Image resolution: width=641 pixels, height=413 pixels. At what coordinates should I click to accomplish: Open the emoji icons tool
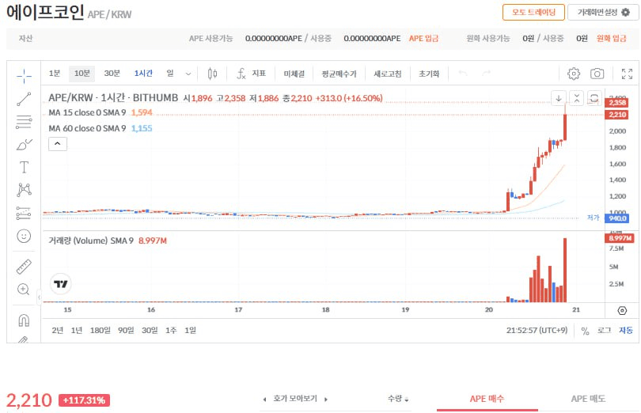[24, 236]
